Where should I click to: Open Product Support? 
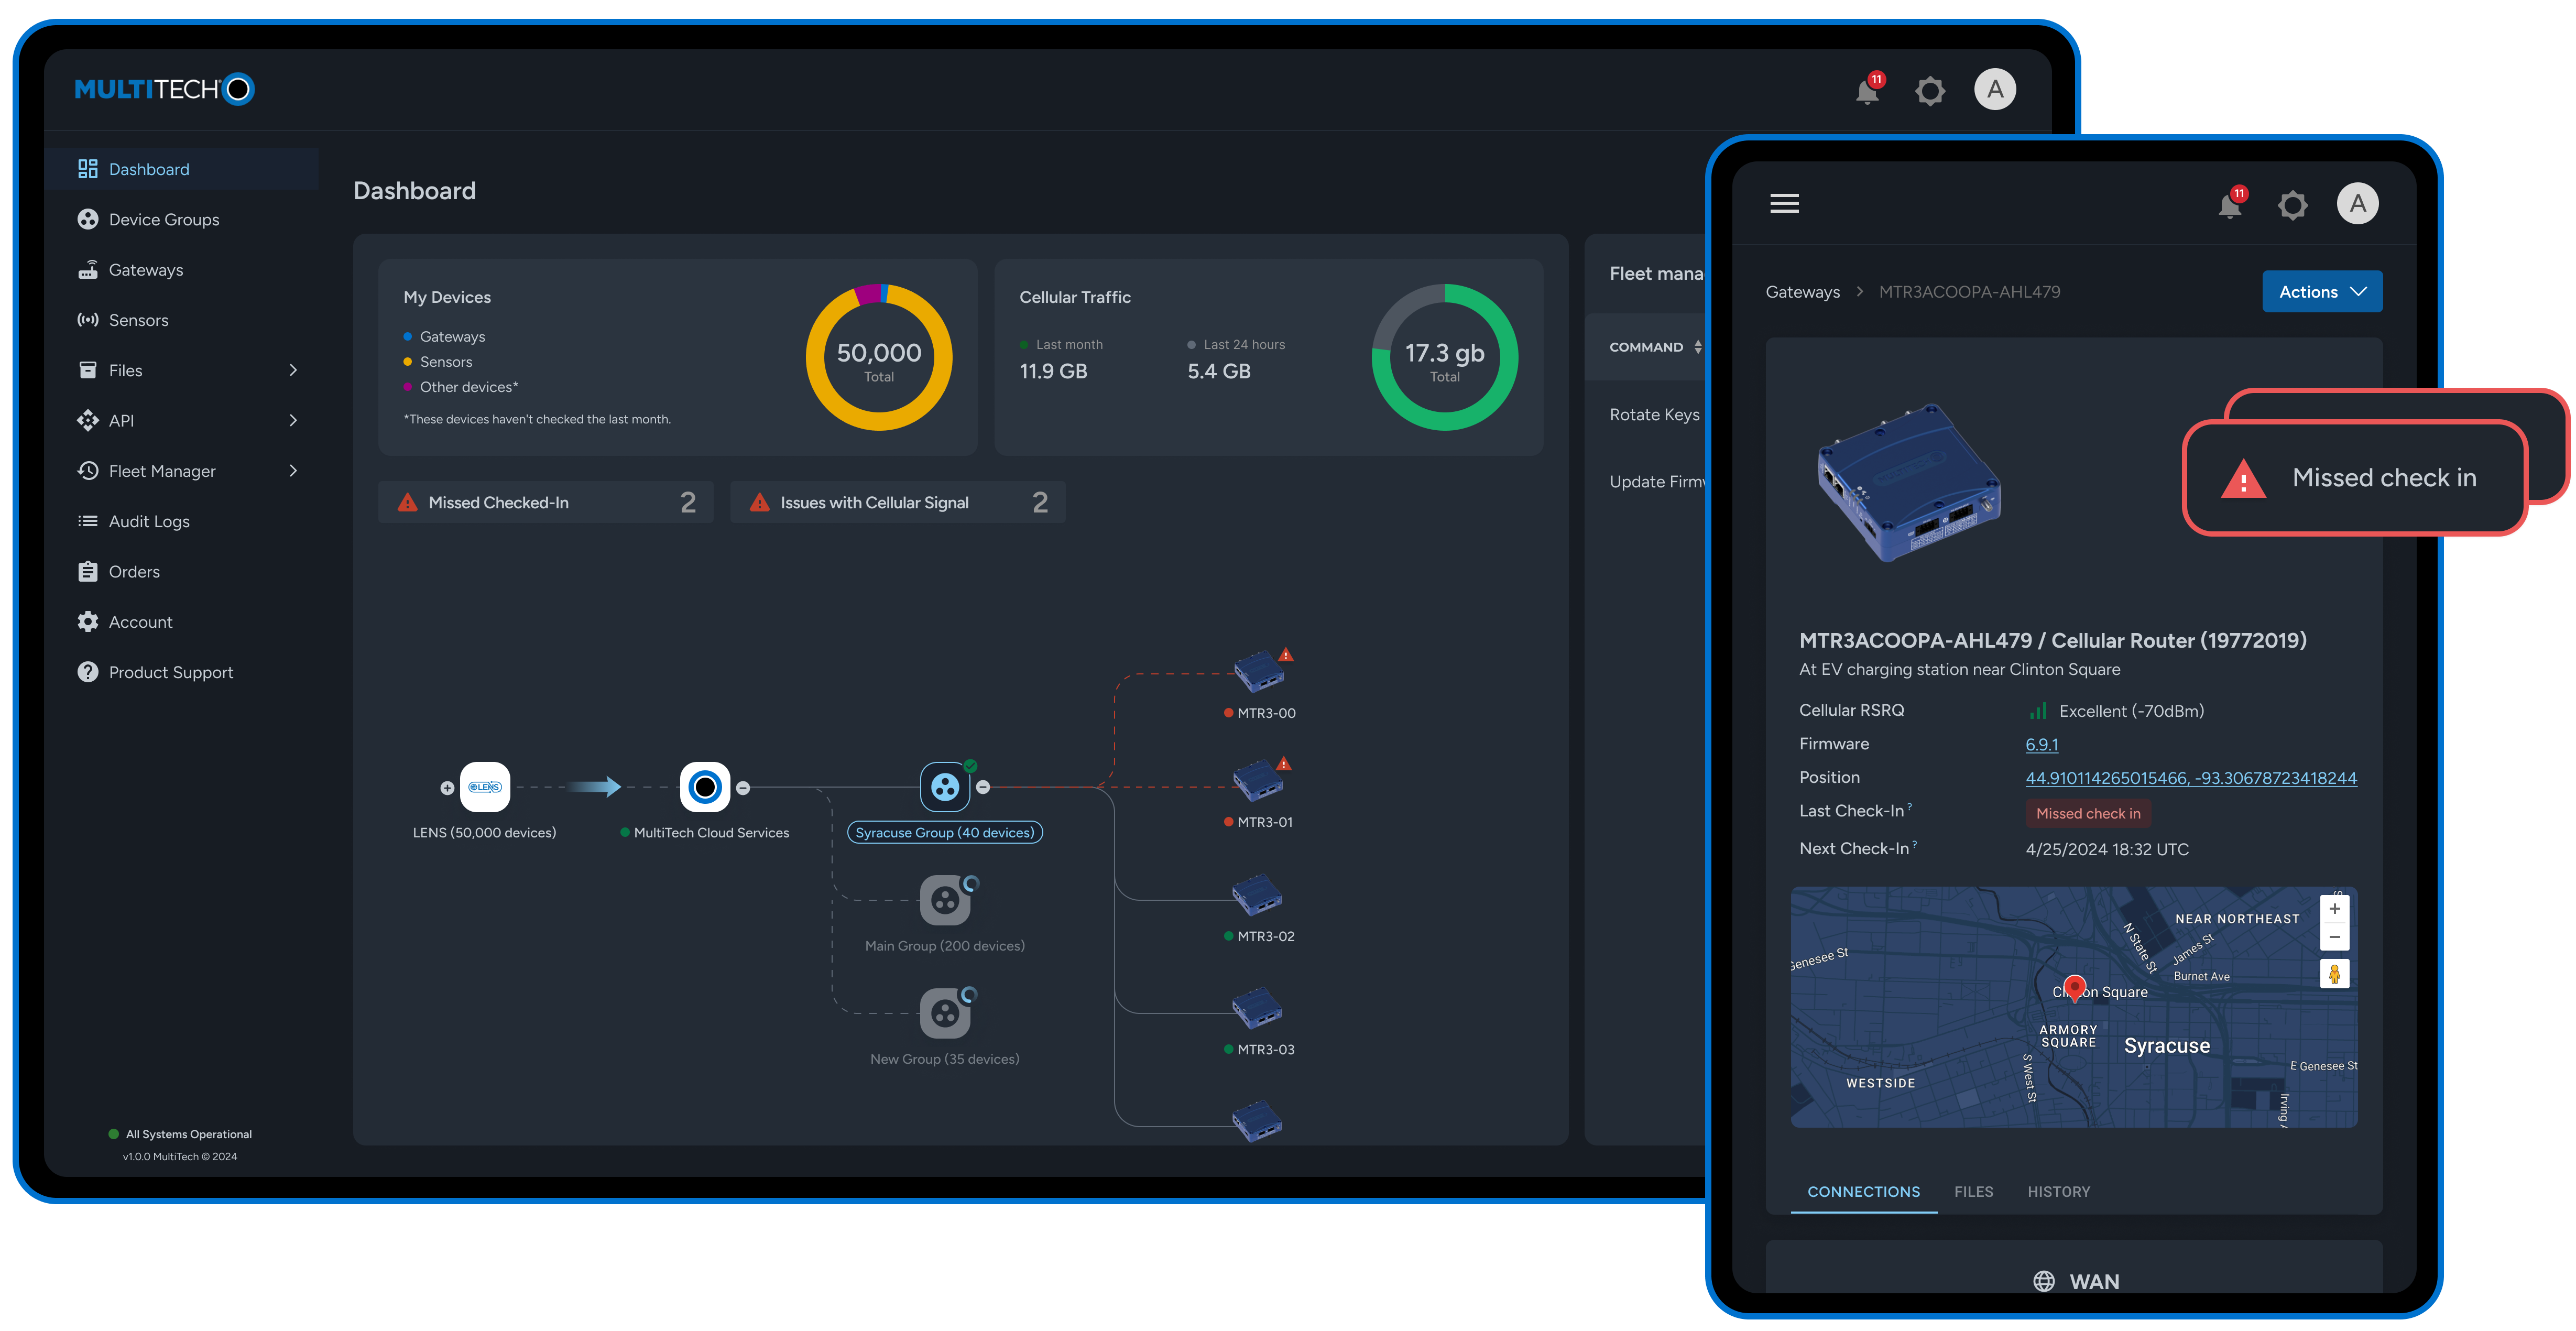[x=171, y=672]
